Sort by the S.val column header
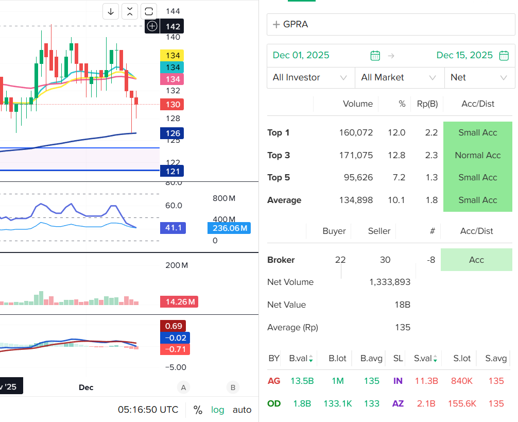The image size is (518, 422). (425, 358)
